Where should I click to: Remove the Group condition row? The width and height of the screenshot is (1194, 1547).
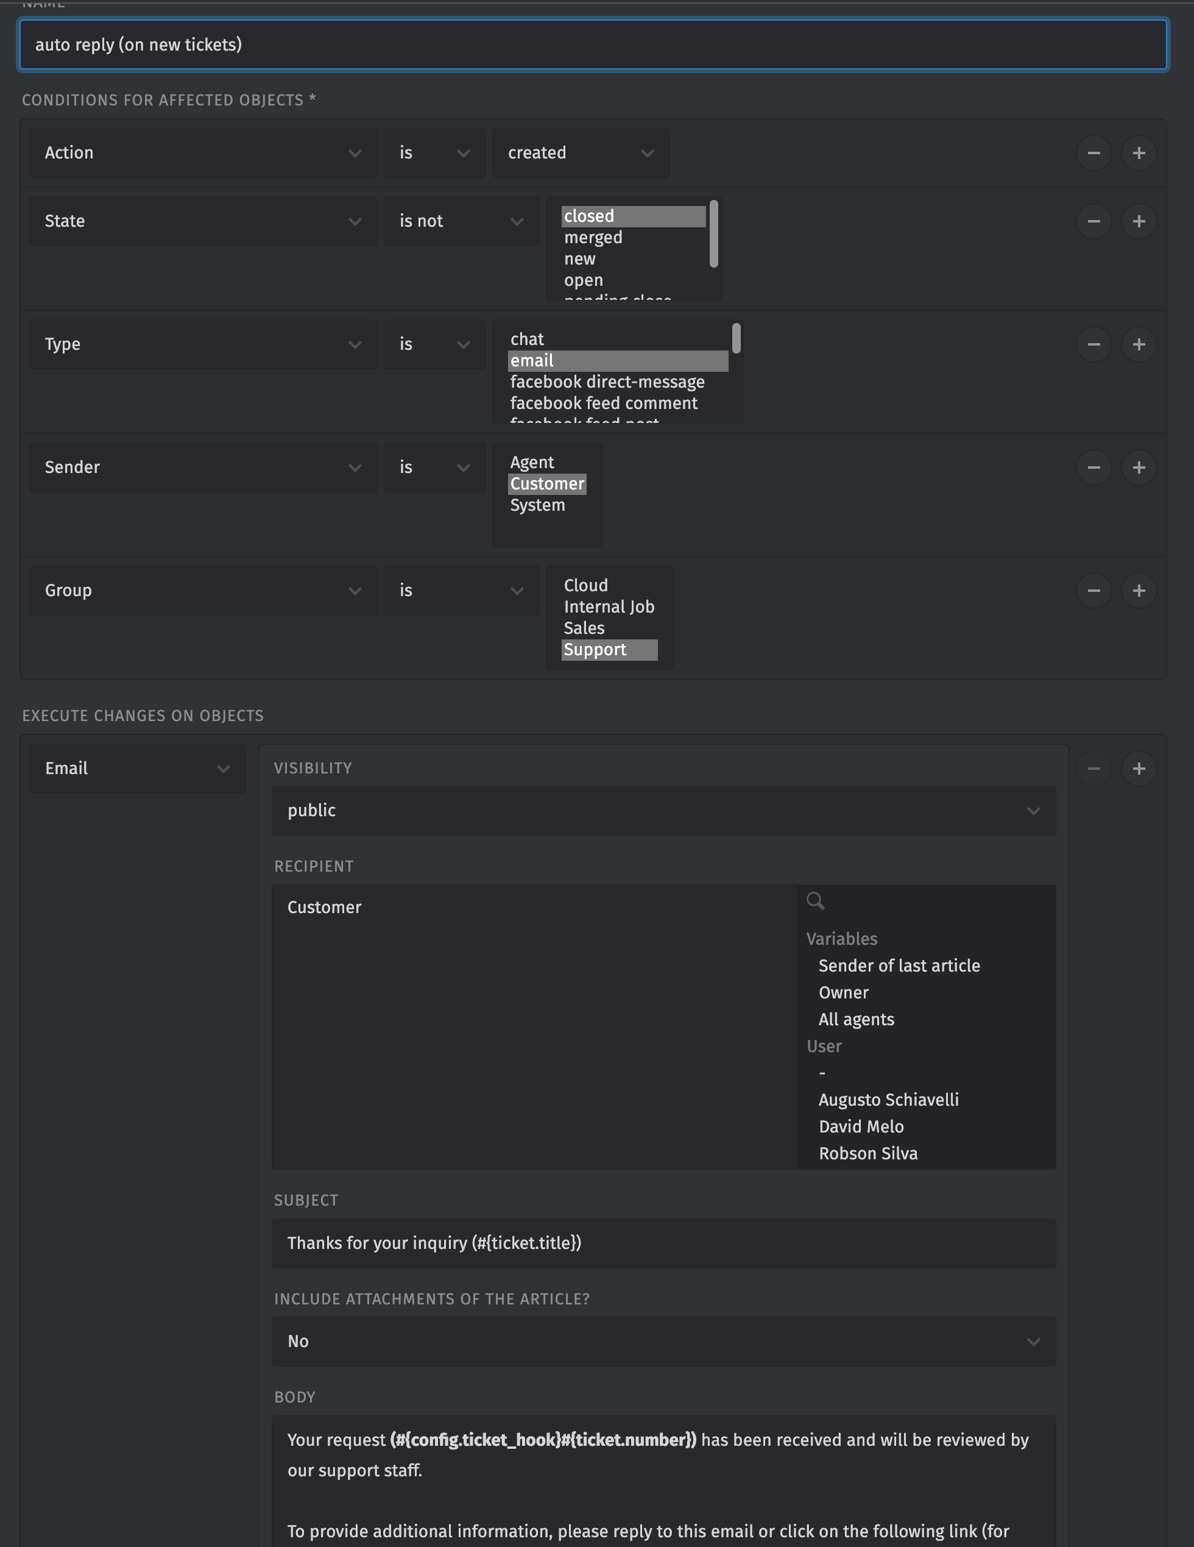(1093, 591)
